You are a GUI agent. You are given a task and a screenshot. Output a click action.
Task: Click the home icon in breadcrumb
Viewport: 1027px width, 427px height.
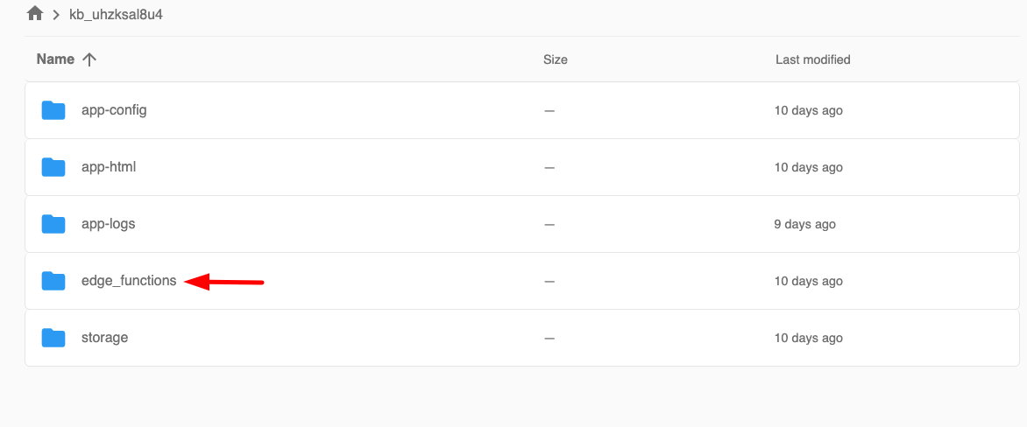[35, 14]
